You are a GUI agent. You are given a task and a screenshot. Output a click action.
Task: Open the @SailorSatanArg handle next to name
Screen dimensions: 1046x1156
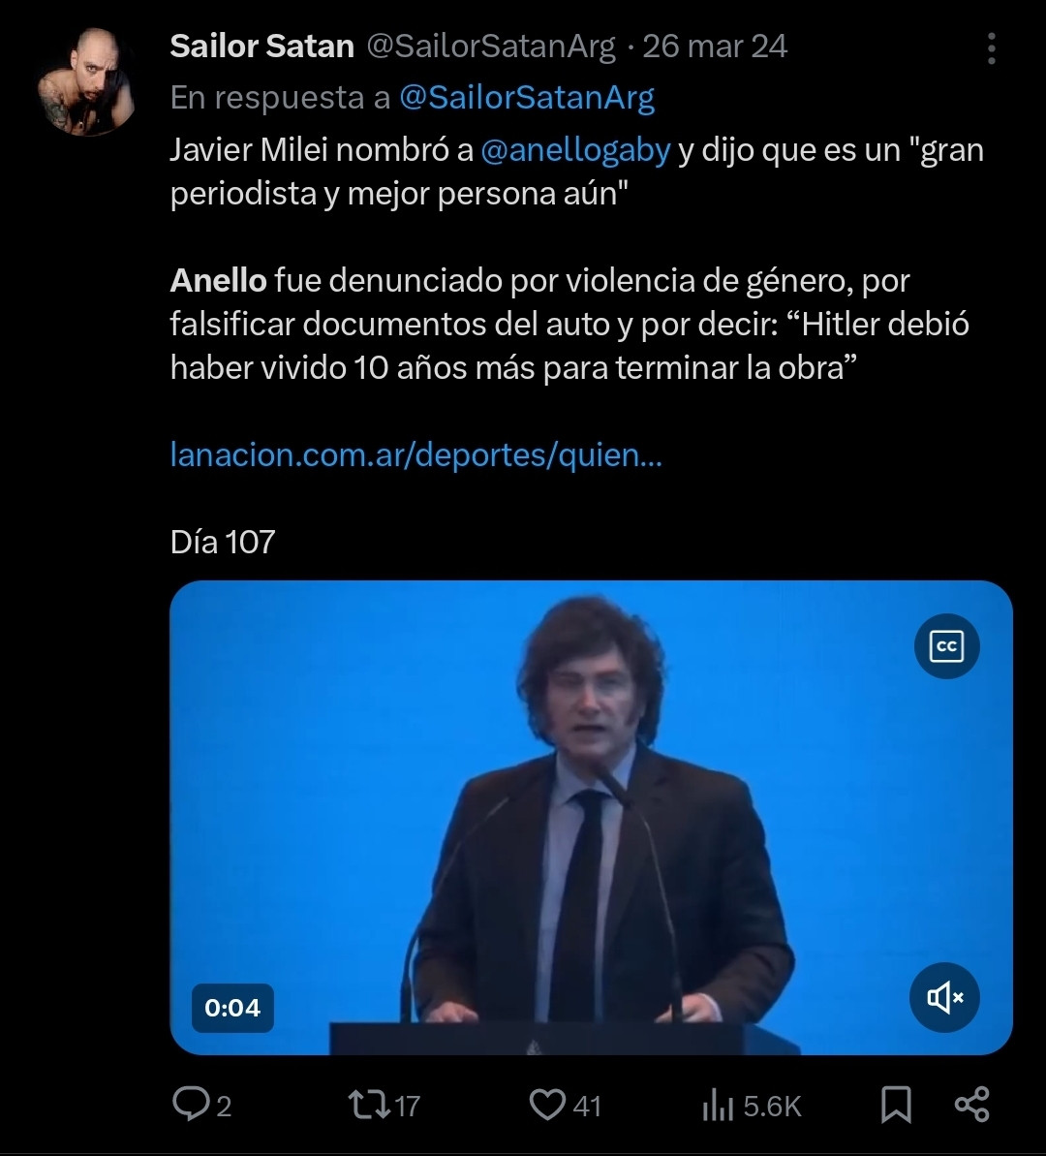coord(490,47)
